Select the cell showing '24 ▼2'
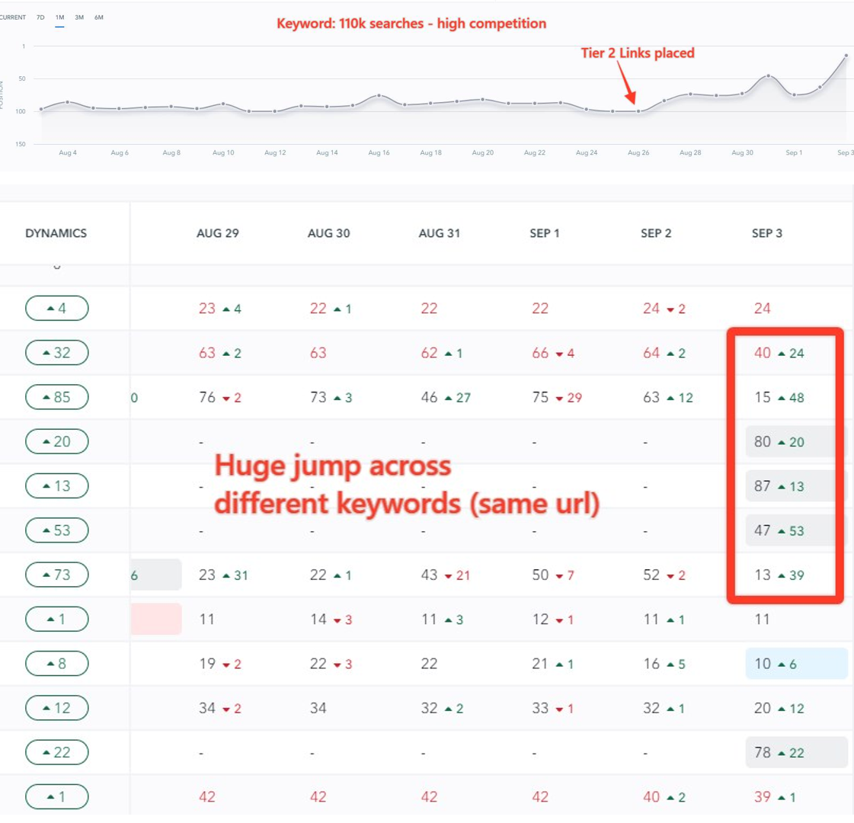Viewport: 854px width, 823px height. tap(664, 309)
